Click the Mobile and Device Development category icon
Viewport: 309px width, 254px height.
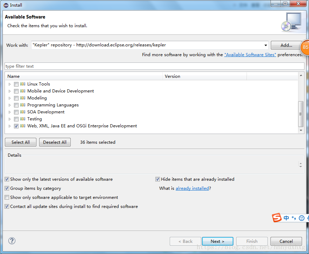[23, 91]
